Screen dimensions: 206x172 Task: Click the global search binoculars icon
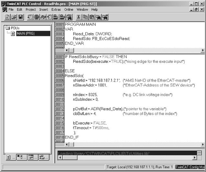point(69,17)
